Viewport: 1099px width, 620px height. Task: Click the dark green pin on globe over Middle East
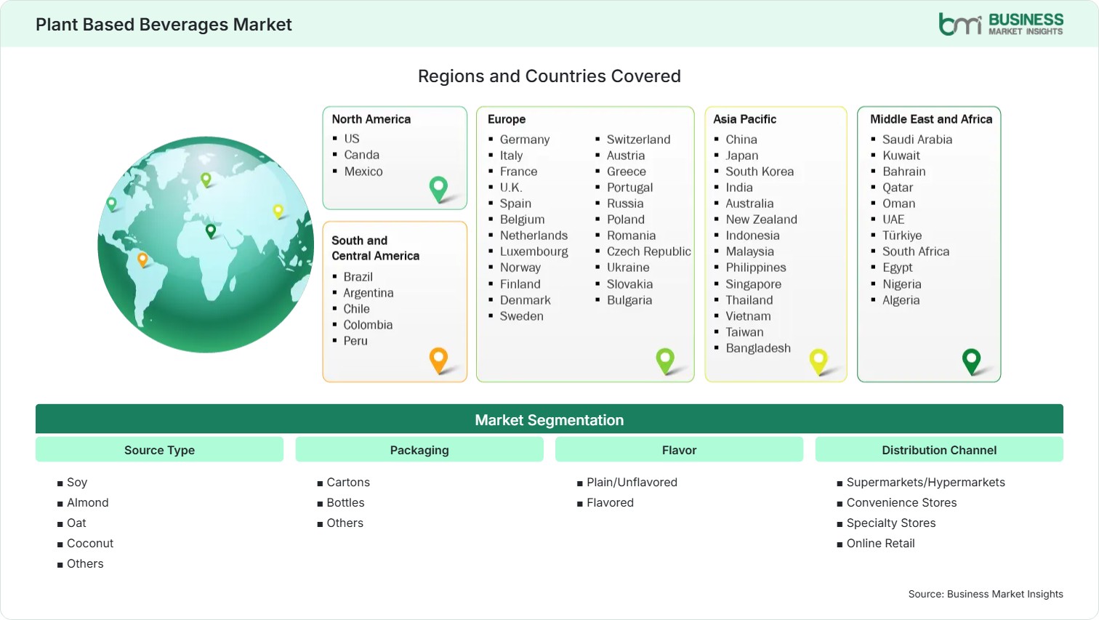click(211, 231)
